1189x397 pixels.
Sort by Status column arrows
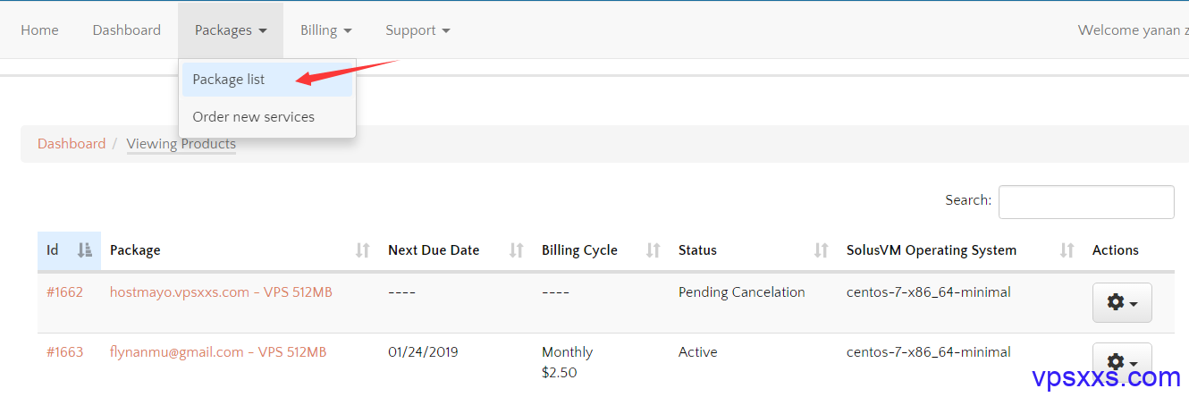pyautogui.click(x=822, y=250)
